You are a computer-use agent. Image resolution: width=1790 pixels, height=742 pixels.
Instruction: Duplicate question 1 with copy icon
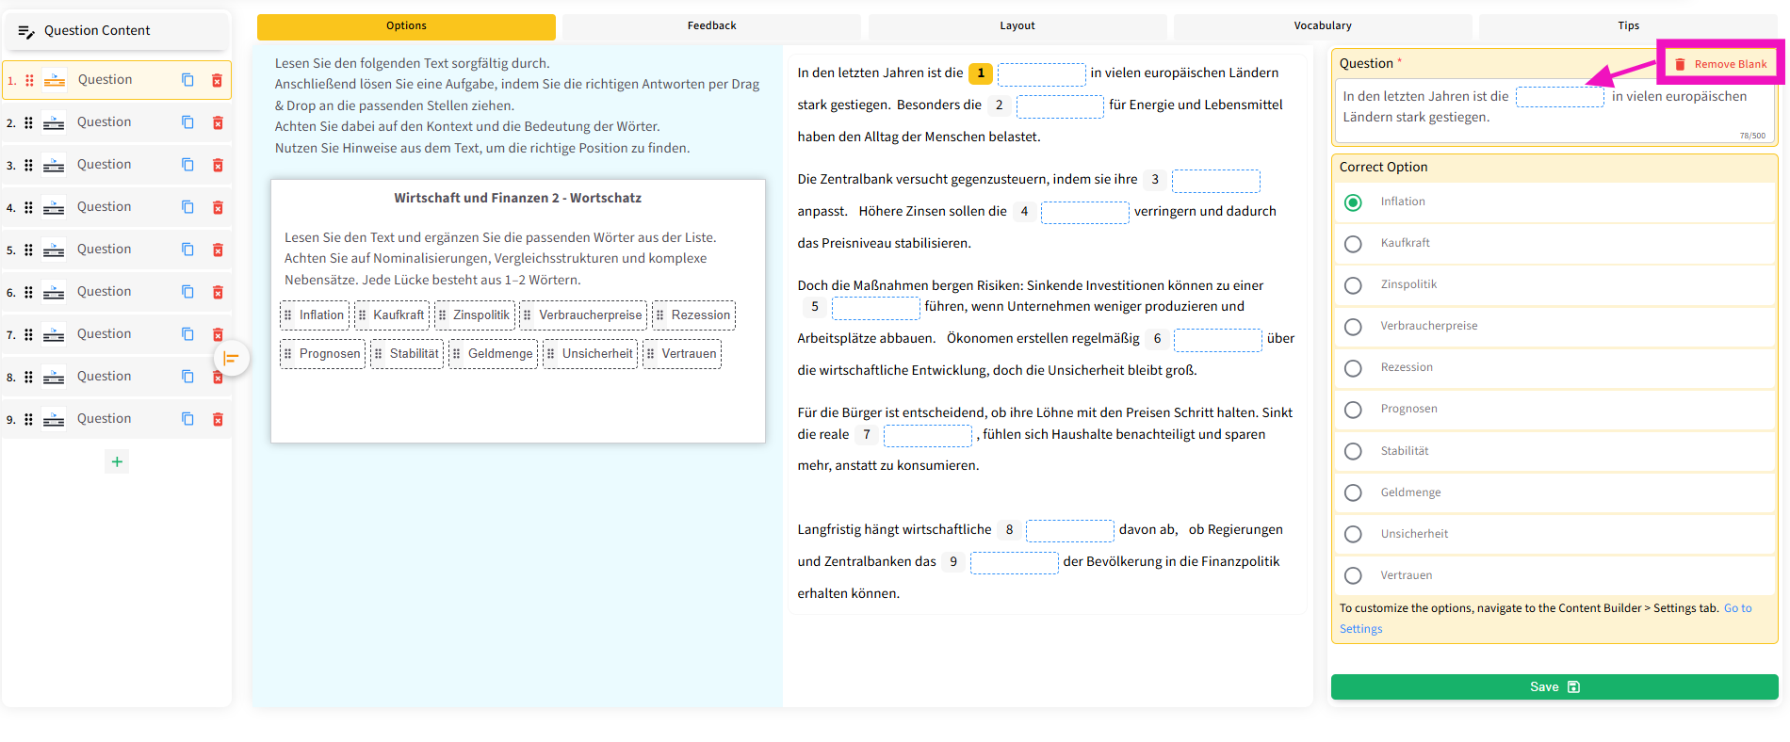tap(187, 80)
